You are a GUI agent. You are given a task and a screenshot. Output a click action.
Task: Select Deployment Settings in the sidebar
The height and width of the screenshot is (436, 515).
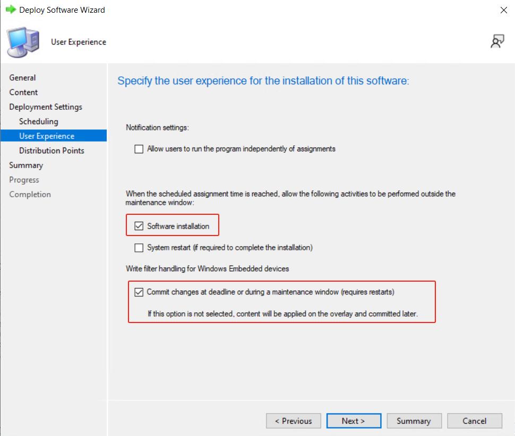click(x=46, y=107)
